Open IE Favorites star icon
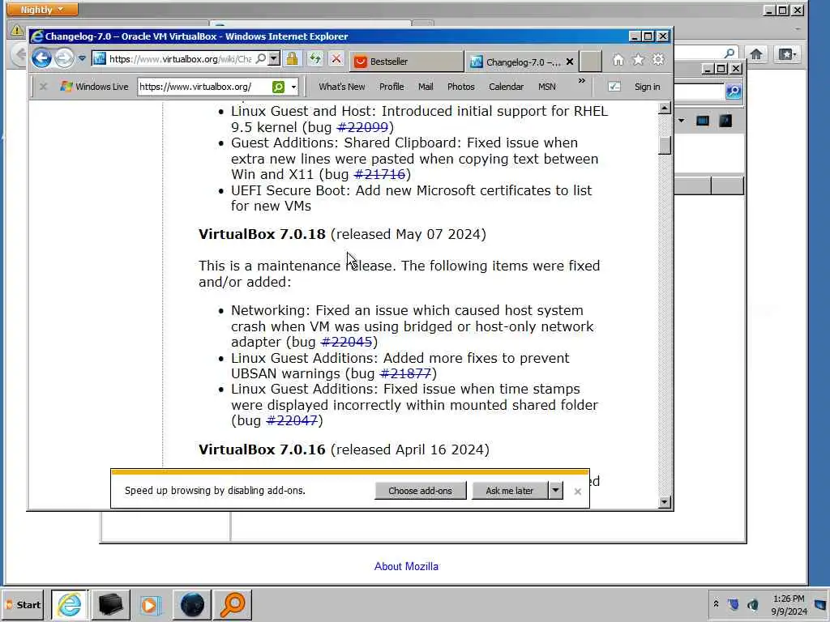830x622 pixels. pyautogui.click(x=639, y=60)
